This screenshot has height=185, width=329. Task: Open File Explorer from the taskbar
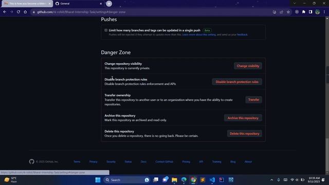point(174,180)
